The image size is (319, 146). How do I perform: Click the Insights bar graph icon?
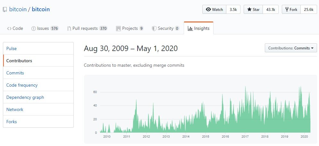click(190, 29)
